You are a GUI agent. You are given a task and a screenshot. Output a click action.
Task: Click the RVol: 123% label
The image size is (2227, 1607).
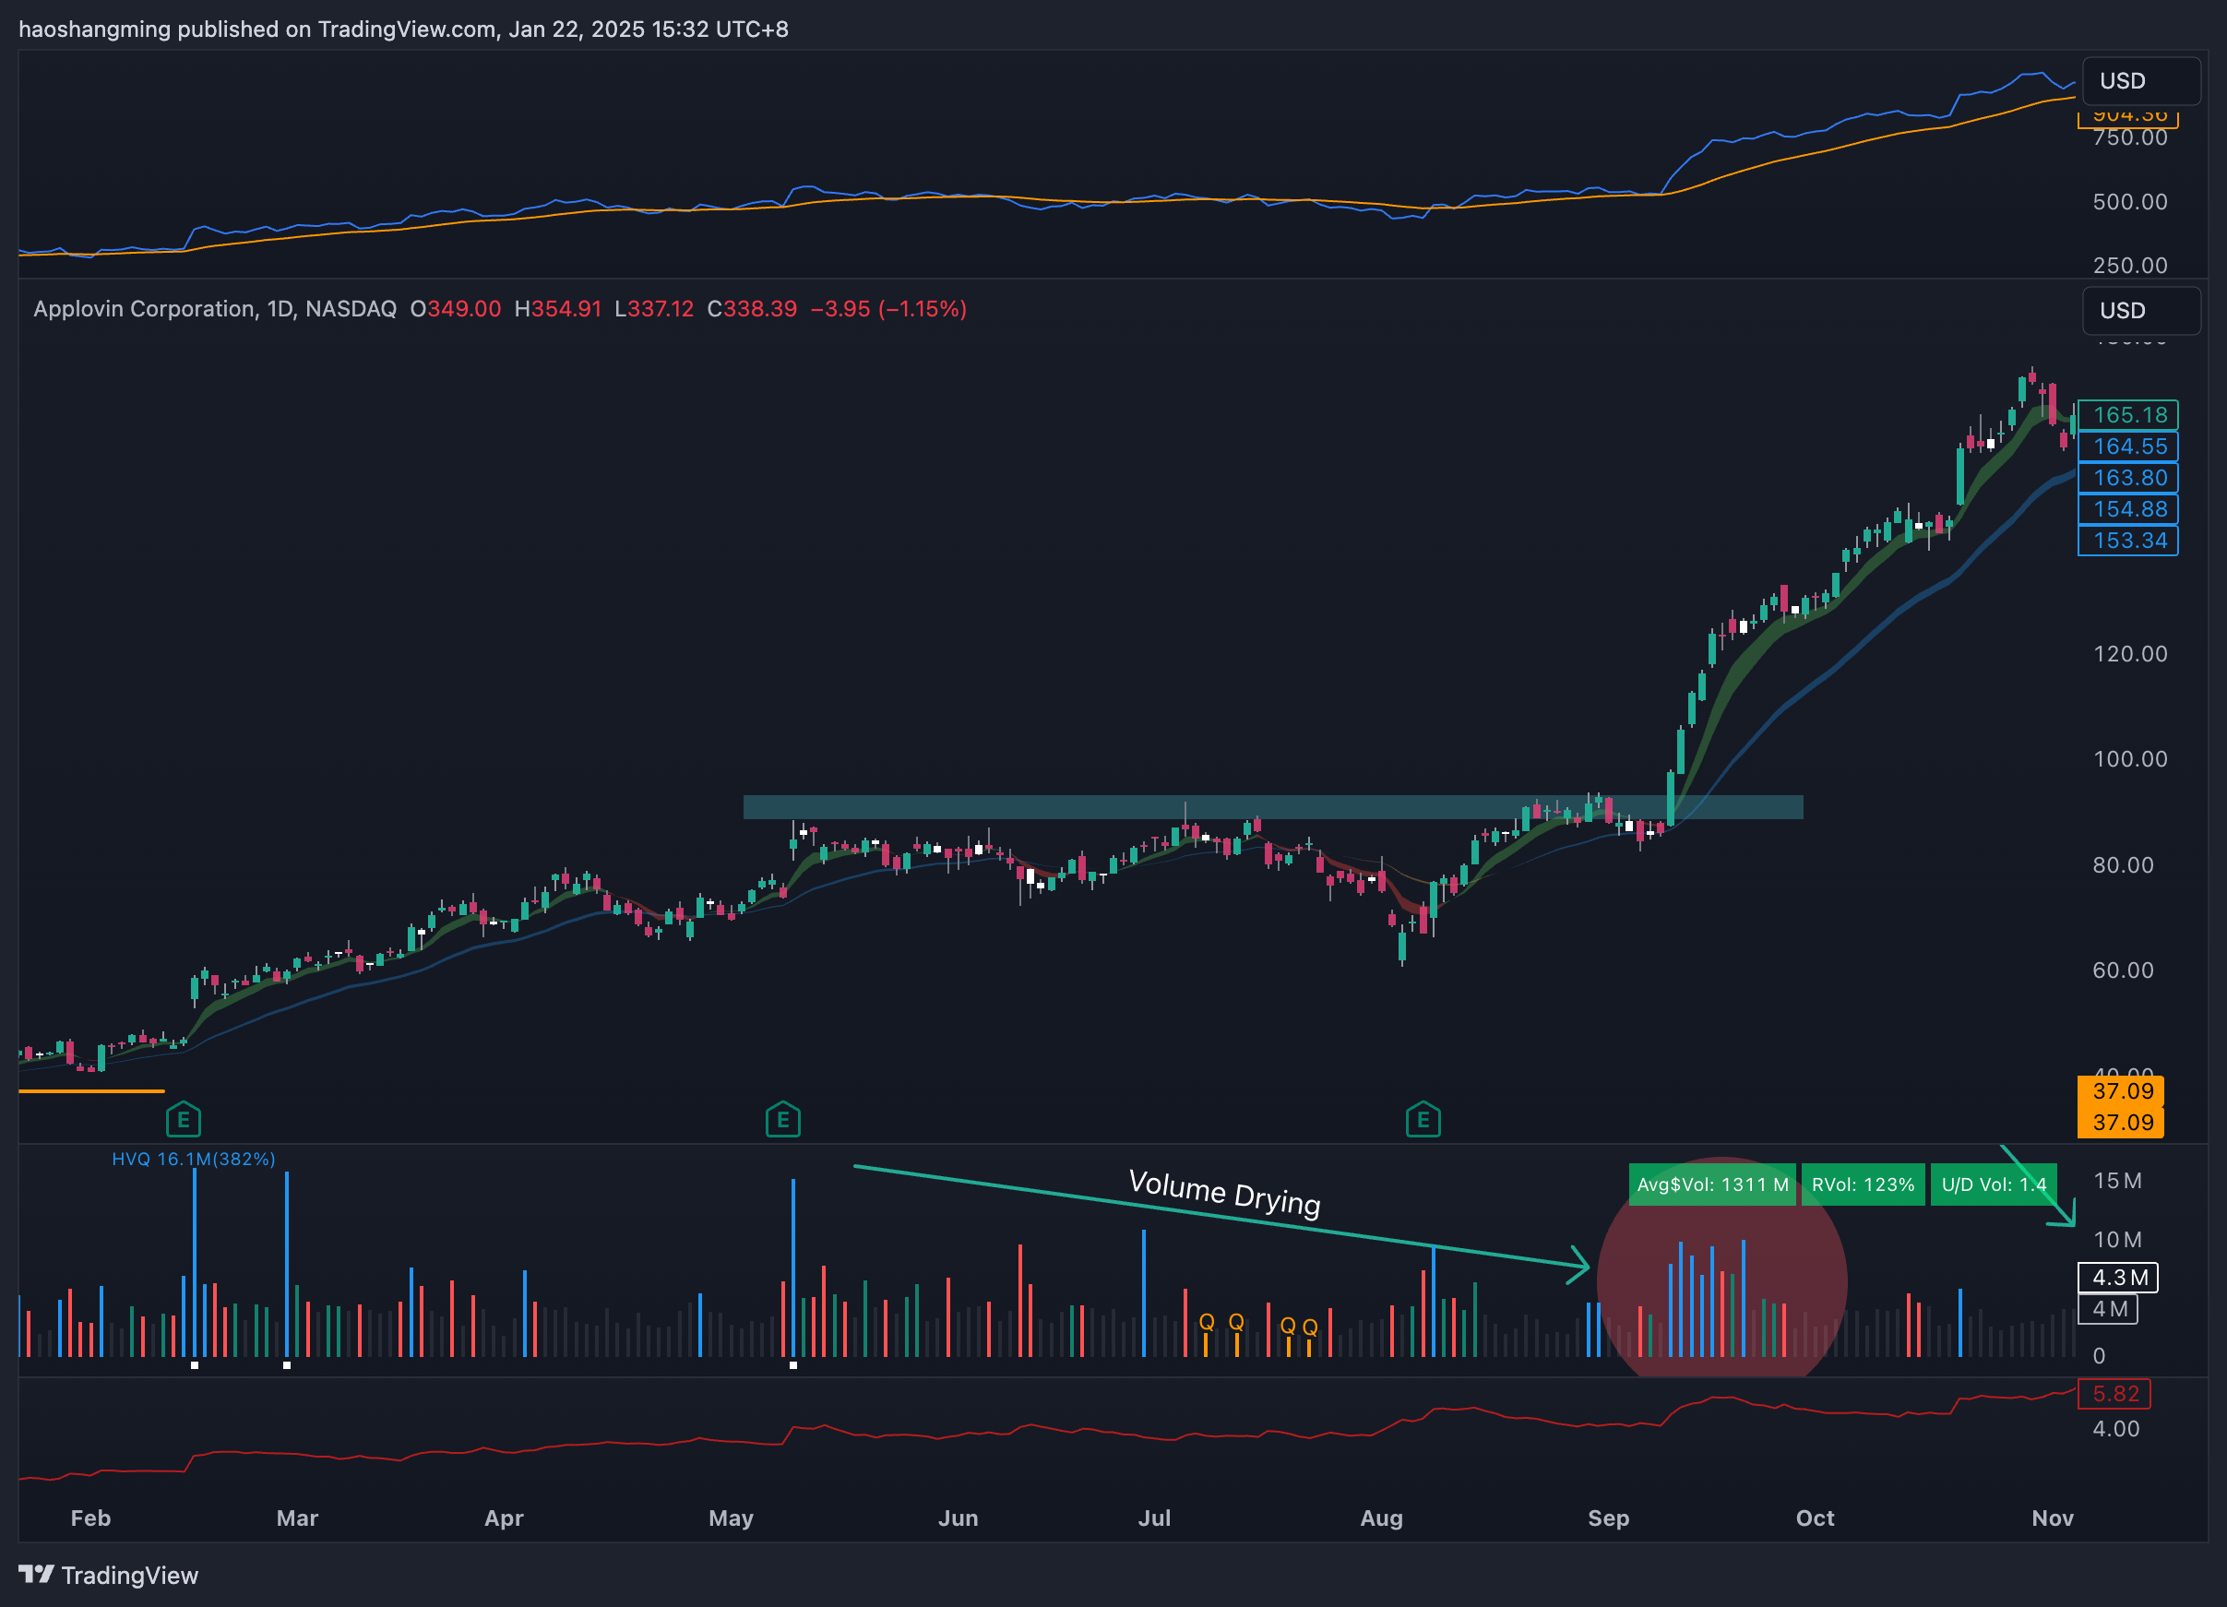(1862, 1184)
